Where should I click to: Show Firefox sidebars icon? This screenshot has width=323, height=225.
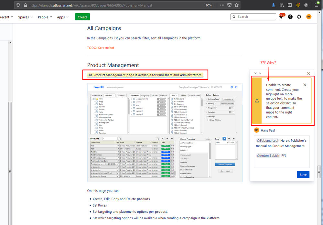pyautogui.click(x=290, y=5)
